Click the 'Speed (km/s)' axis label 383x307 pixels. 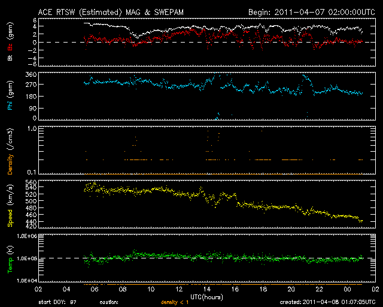point(10,206)
